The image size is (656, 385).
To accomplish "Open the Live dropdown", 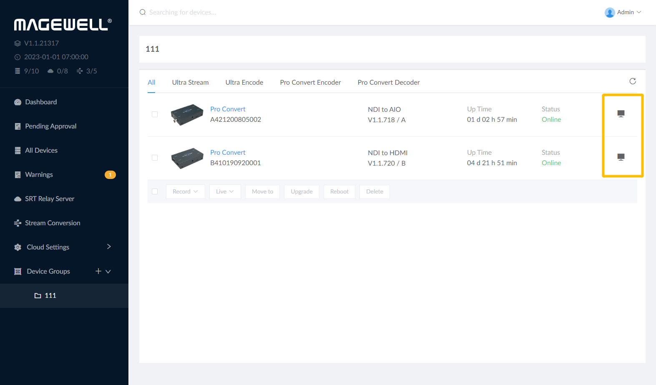I will (x=225, y=192).
